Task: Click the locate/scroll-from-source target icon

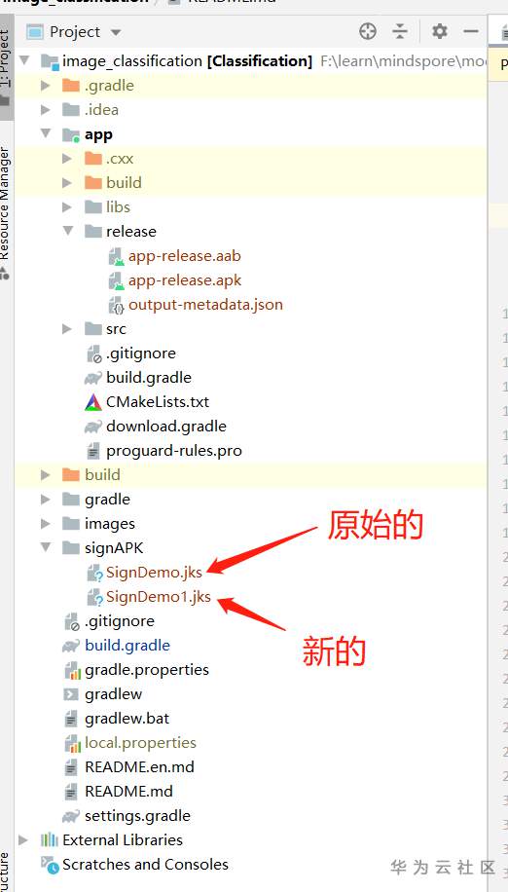Action: 368,31
